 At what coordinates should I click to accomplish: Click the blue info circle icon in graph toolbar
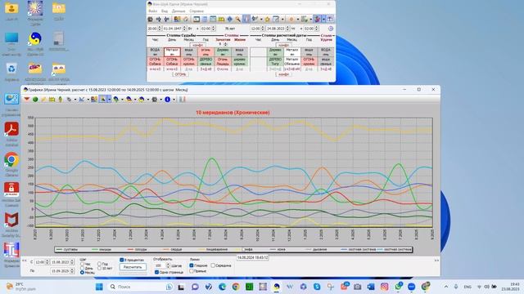(167, 100)
